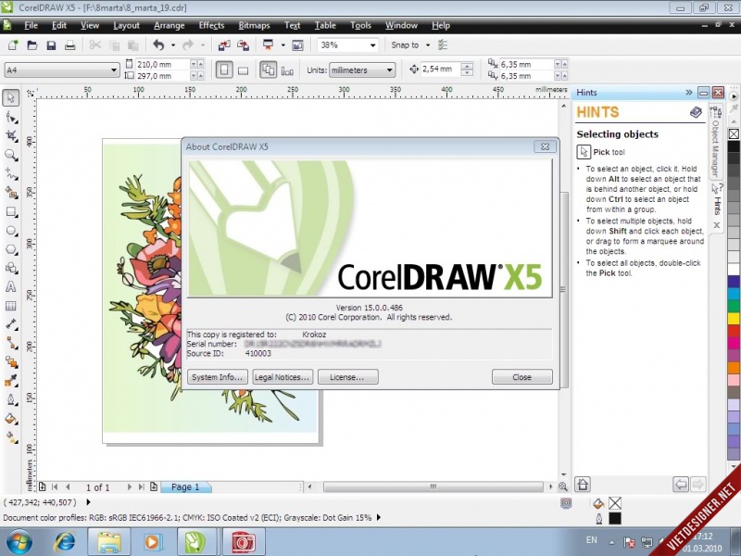
Task: Select the yellow color swatch in palette
Action: 734,318
